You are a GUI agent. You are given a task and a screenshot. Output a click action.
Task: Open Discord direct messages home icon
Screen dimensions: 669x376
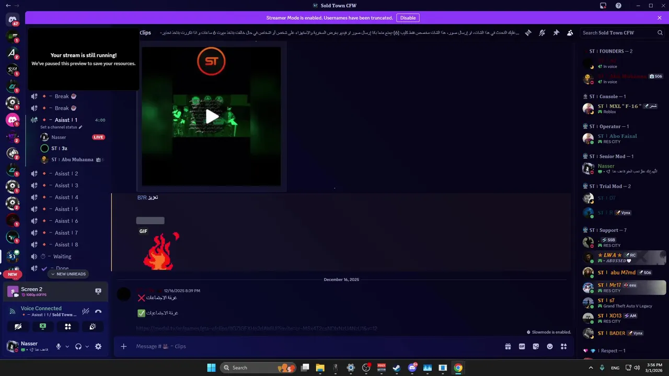coord(13,20)
